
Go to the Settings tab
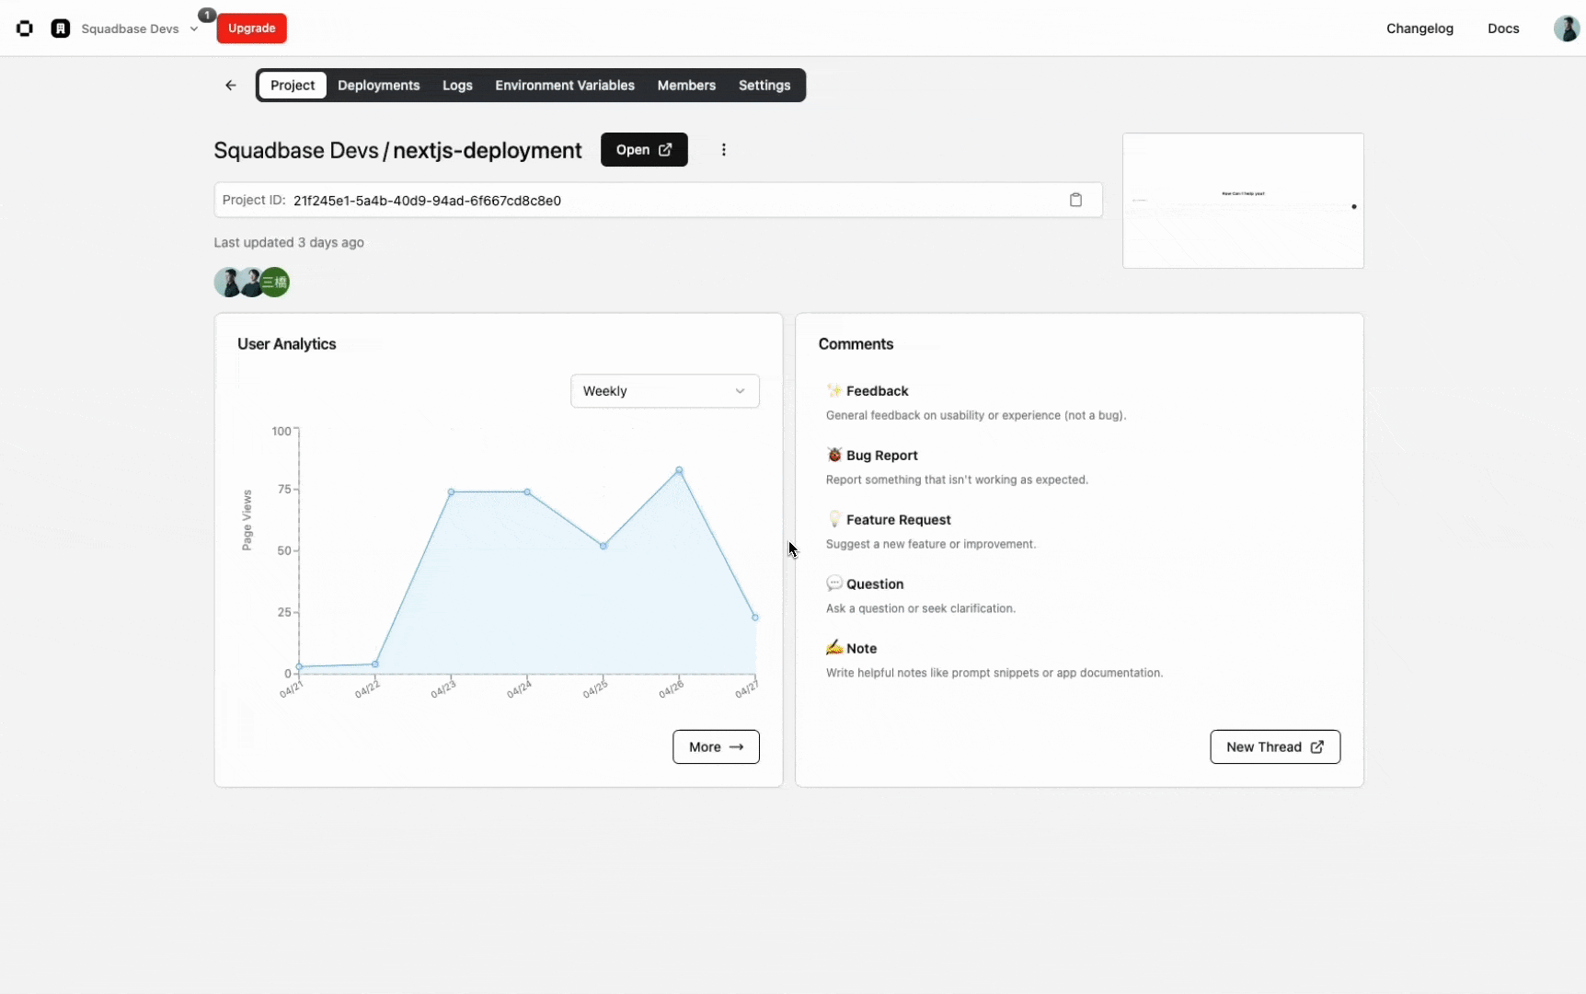click(764, 86)
